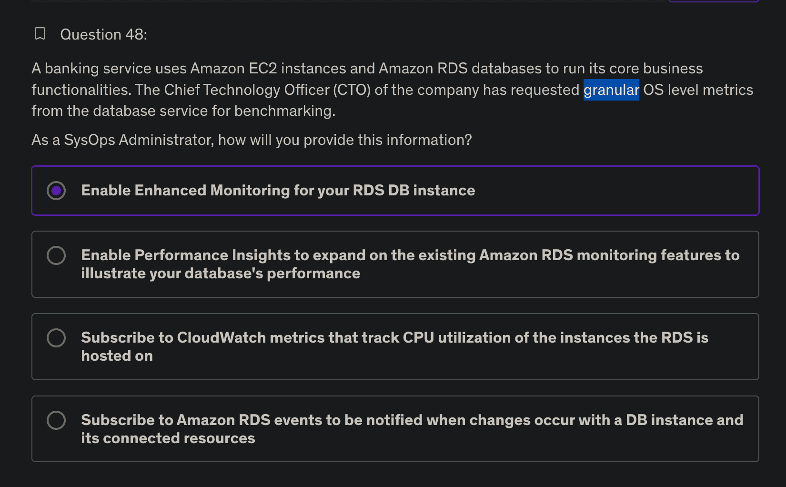The height and width of the screenshot is (487, 786).
Task: Choose the Amazon RDS events radio button
Action: (x=56, y=420)
